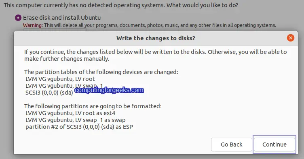Click the sentence about deleting all programs and documents

click(160, 25)
